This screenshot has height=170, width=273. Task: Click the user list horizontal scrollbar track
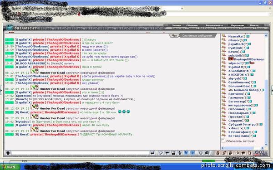click(243, 148)
